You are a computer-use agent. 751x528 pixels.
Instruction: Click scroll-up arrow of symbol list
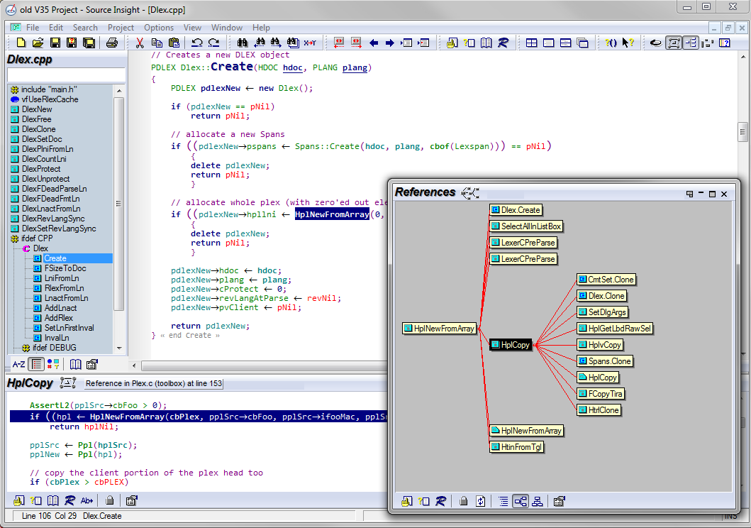119,91
